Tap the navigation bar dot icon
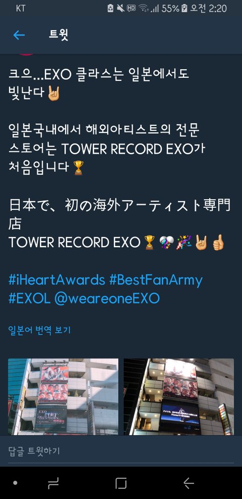 [15, 483]
